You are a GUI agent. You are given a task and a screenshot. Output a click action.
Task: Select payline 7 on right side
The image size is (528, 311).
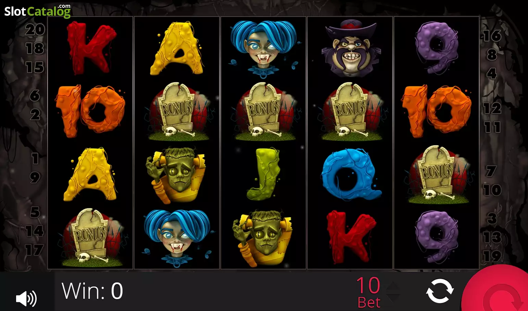(x=491, y=171)
